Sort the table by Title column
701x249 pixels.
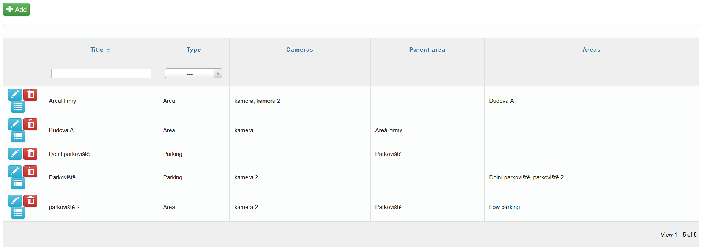pos(97,50)
